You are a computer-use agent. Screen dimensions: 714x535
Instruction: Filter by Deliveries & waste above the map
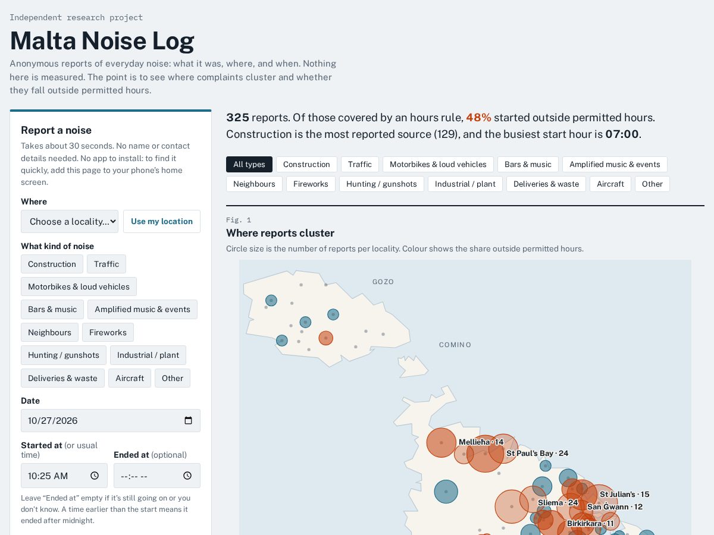coord(546,184)
